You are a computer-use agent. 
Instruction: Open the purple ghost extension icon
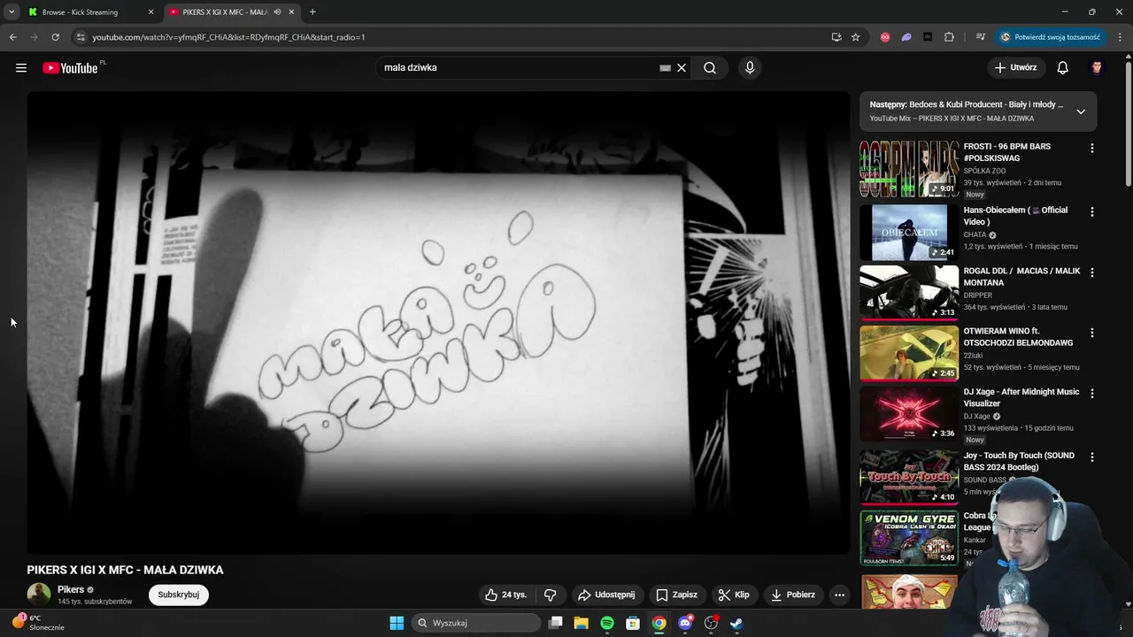click(906, 37)
